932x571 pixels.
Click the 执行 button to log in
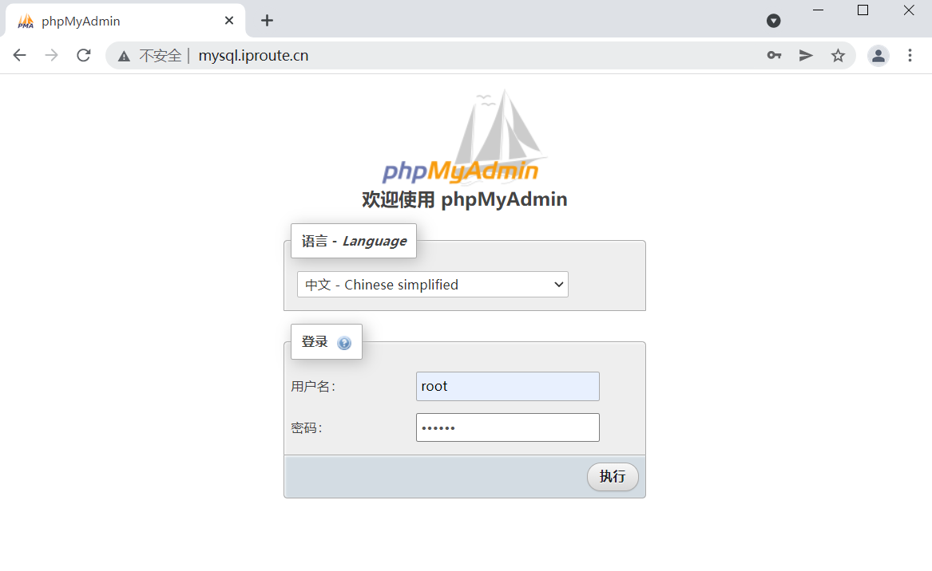613,477
